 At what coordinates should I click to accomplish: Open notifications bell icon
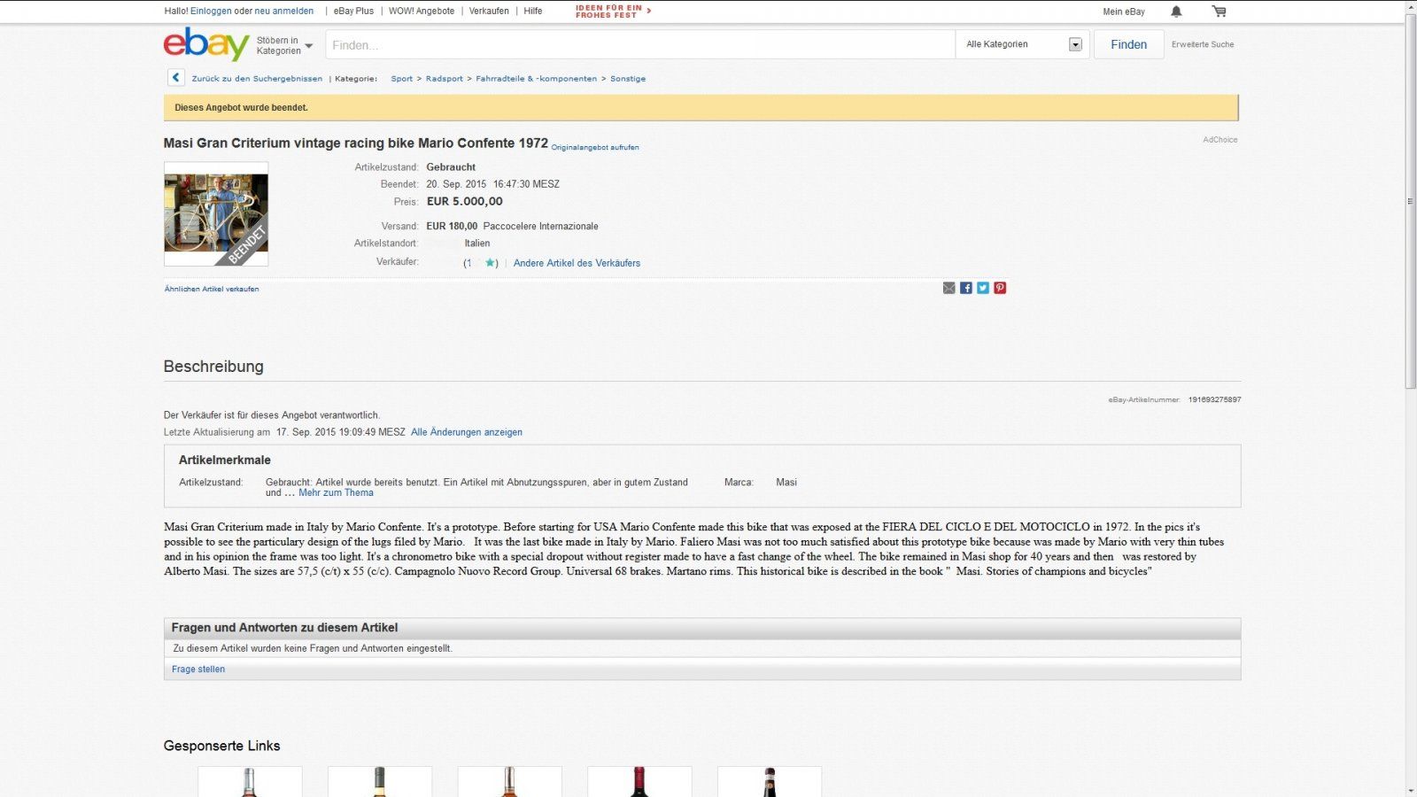1176,12
